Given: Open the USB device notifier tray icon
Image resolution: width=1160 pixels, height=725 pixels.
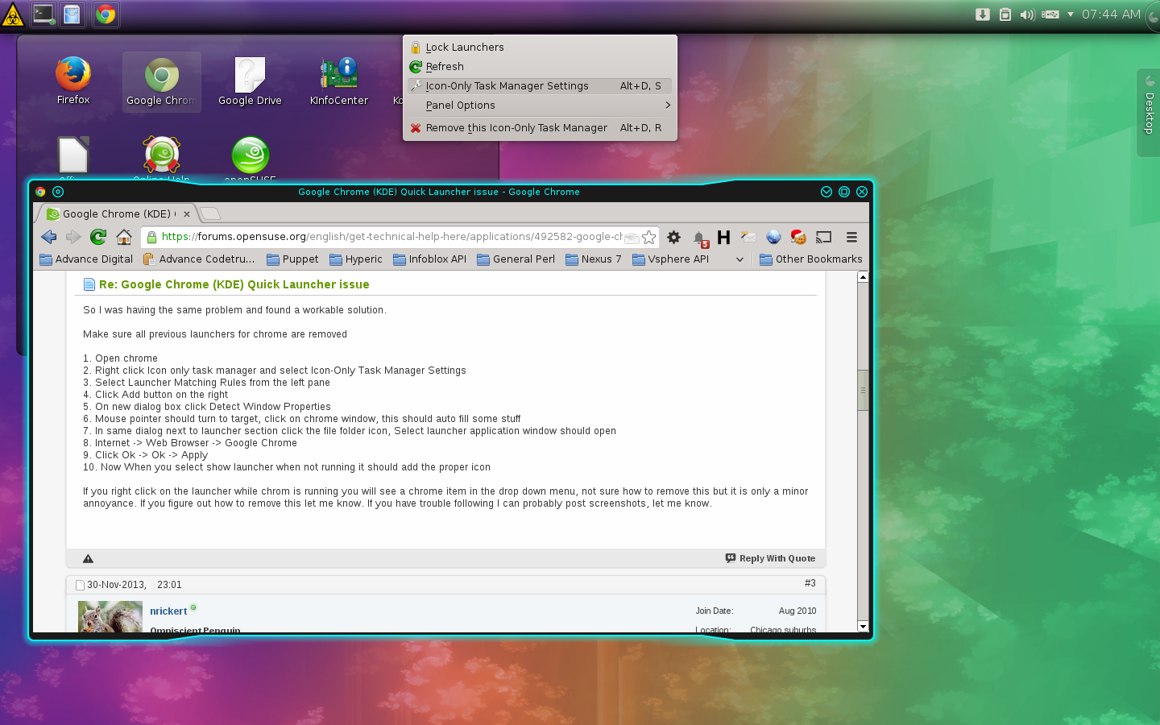Looking at the screenshot, I should (1050, 14).
